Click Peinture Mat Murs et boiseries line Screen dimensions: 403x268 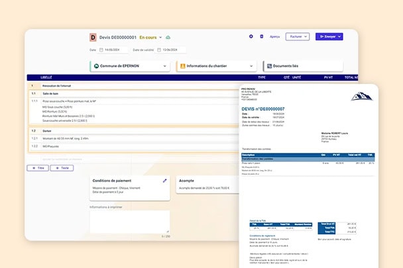(x=68, y=116)
